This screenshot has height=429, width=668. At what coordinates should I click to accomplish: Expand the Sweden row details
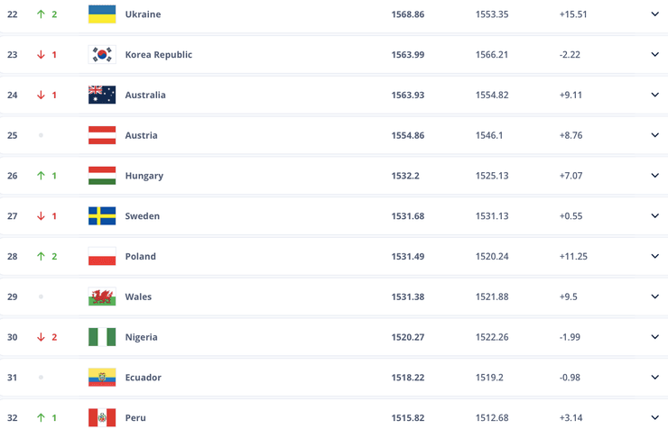tap(654, 216)
